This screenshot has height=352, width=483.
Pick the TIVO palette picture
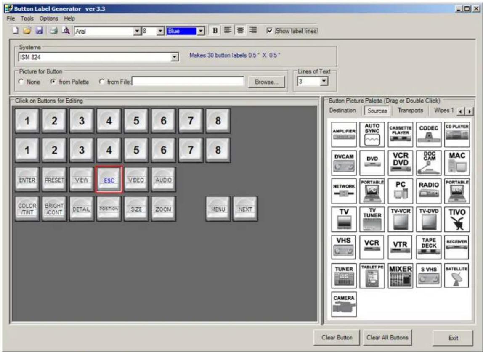(457, 219)
